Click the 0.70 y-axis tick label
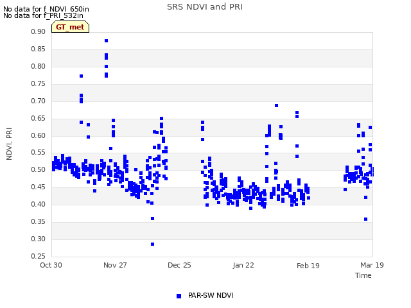This screenshot has width=411, height=308. (38, 101)
